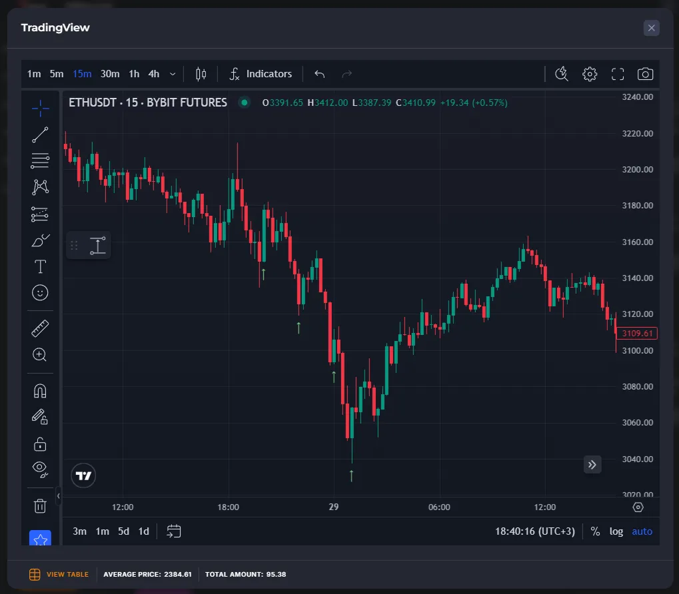Activate the Zoom In tool
This screenshot has width=679, height=594.
click(40, 354)
